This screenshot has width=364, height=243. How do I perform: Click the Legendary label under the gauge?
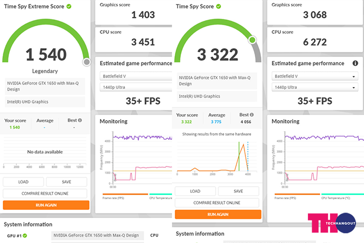tap(45, 71)
